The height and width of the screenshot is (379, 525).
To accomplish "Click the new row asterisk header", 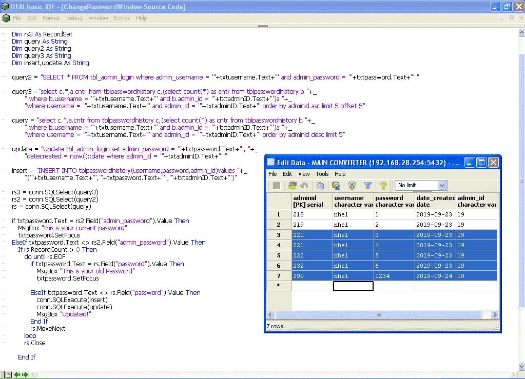I will click(x=279, y=286).
